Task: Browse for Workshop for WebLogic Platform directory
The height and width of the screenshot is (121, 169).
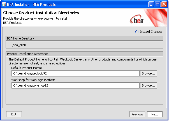Action: coord(149,85)
